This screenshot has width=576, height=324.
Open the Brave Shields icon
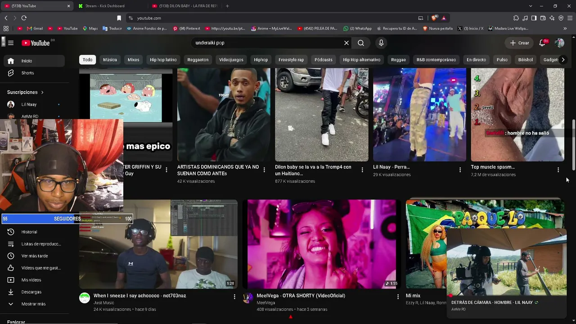[434, 18]
